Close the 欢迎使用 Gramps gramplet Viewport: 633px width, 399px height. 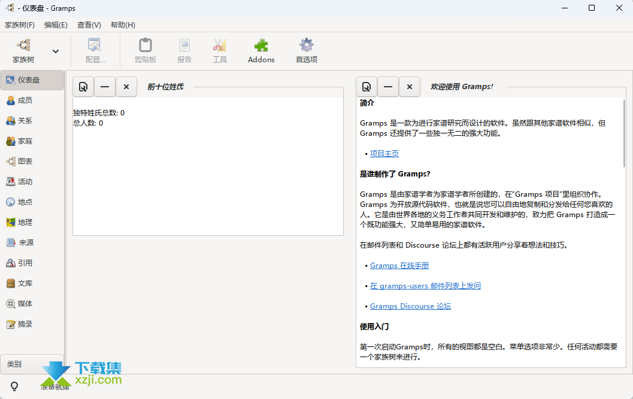[410, 87]
